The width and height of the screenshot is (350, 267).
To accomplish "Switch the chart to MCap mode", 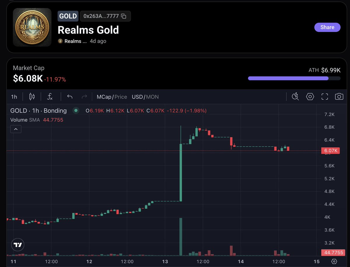I will point(104,97).
